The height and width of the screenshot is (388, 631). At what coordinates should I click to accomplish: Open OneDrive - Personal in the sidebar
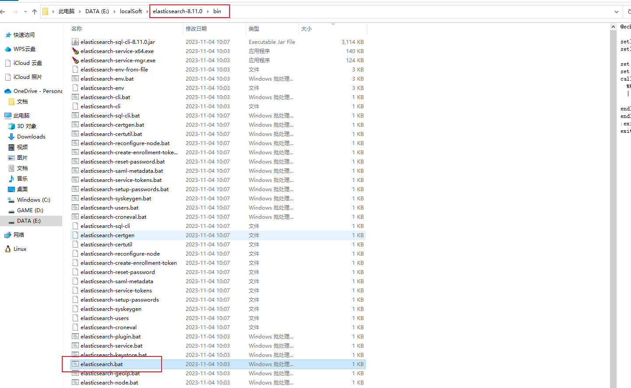[38, 91]
